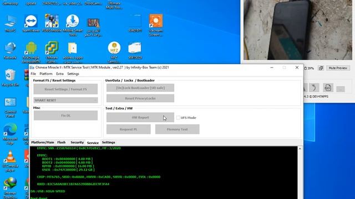Switch to the Platform/Main tab

[x=43, y=143]
